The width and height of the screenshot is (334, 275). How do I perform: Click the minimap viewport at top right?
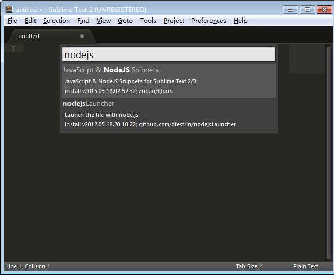click(307, 59)
